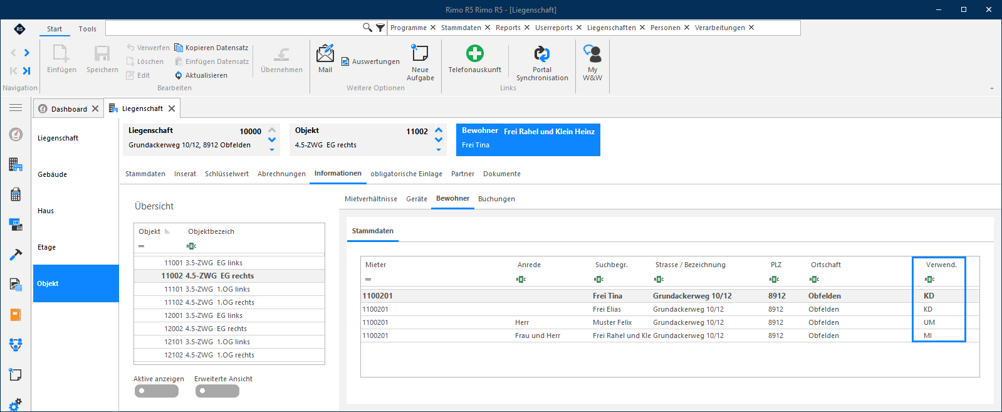Jump to first record arrow

pos(13,71)
